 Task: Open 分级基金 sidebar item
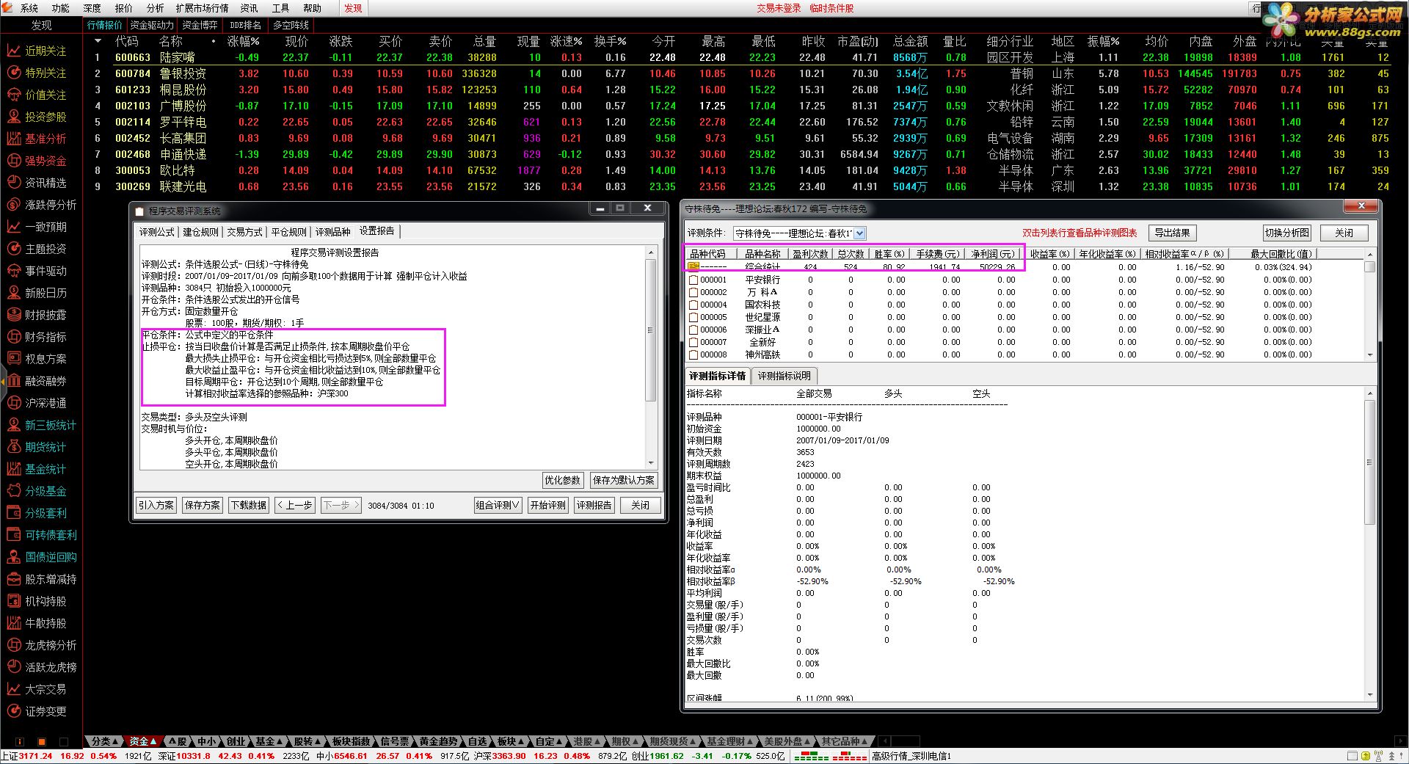37,491
